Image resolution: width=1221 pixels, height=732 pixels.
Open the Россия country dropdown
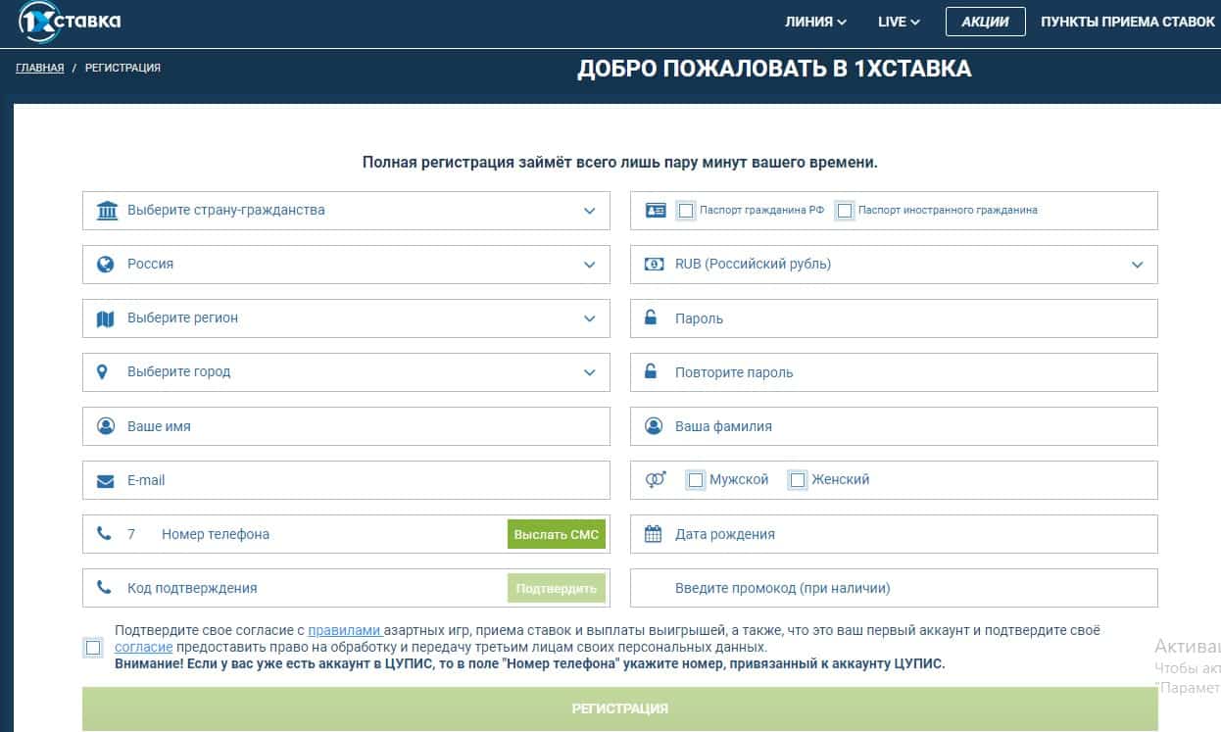pyautogui.click(x=346, y=265)
